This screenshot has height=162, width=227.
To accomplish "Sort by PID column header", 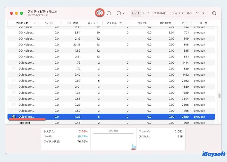I will click(184, 23).
